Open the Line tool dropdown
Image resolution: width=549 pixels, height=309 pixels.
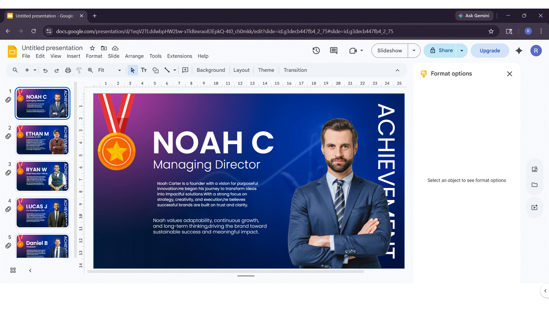175,70
